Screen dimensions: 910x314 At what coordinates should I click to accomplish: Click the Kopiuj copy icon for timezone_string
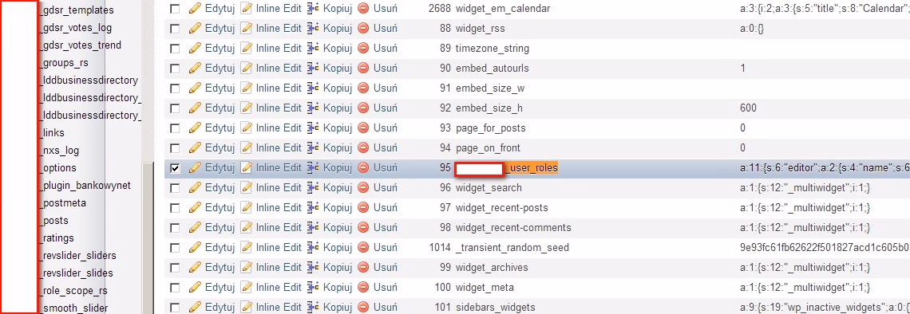314,48
